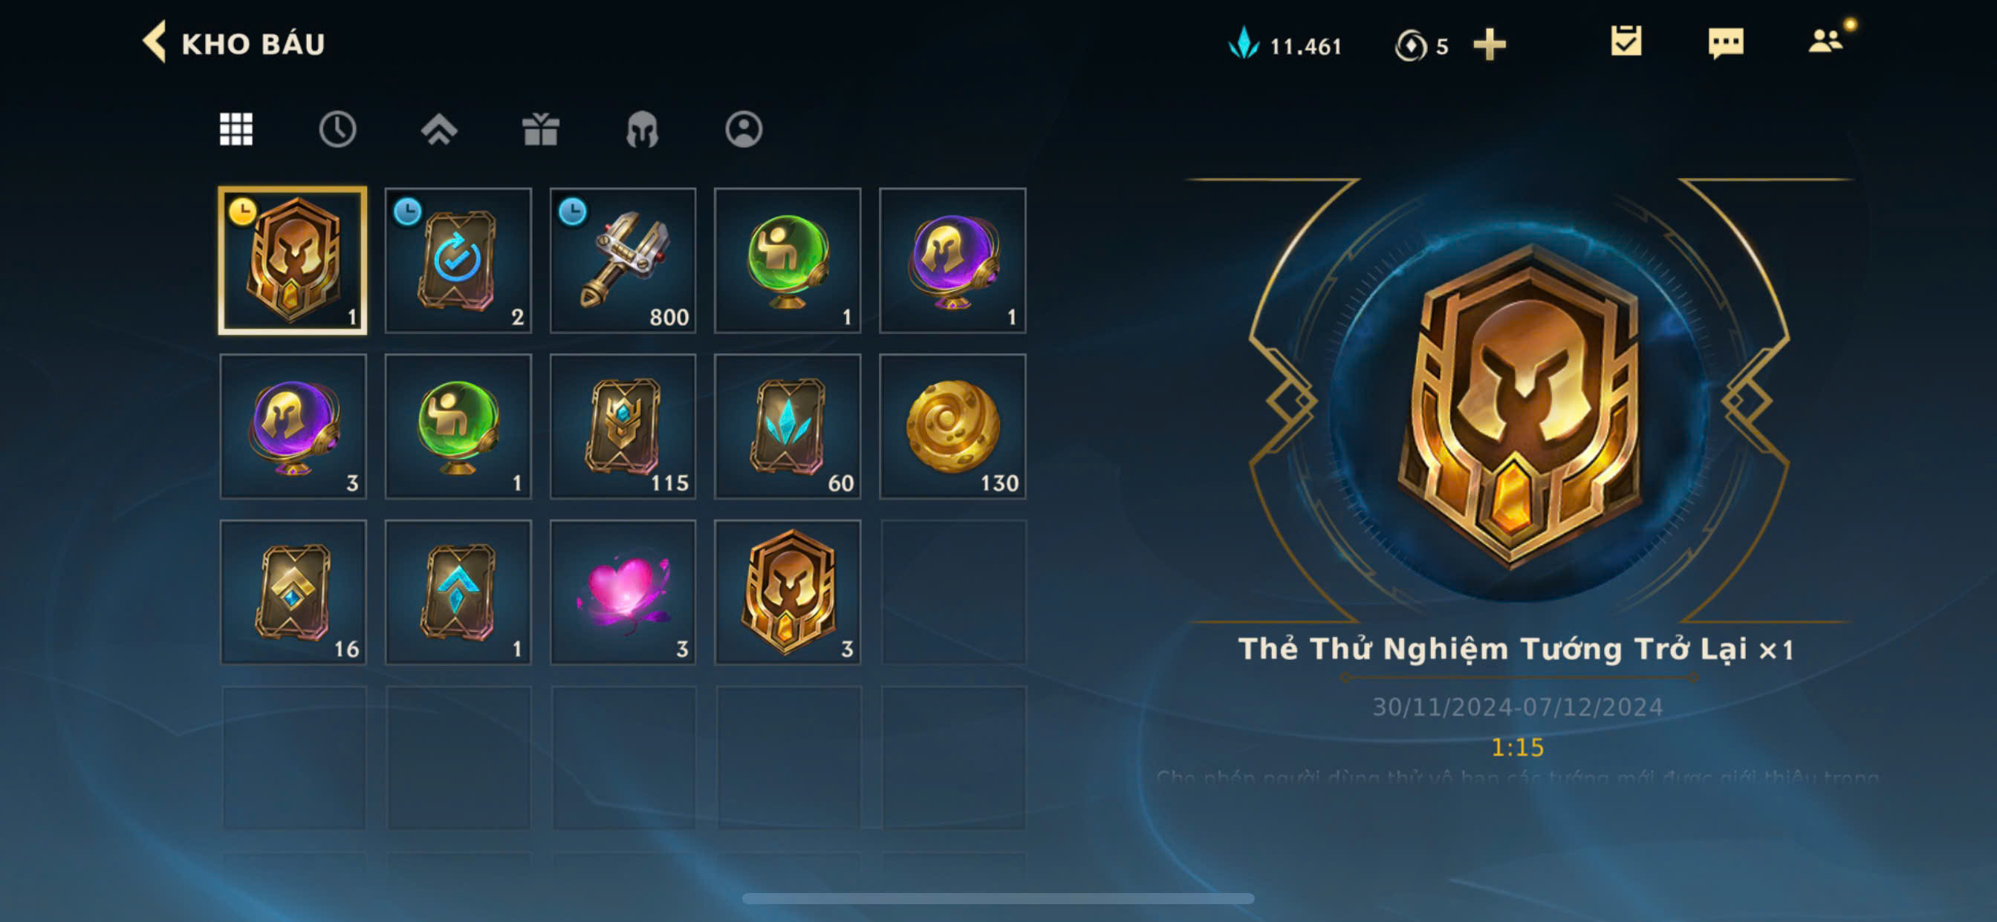The image size is (1997, 922).
Task: Select the card item with count 16
Action: (x=293, y=592)
